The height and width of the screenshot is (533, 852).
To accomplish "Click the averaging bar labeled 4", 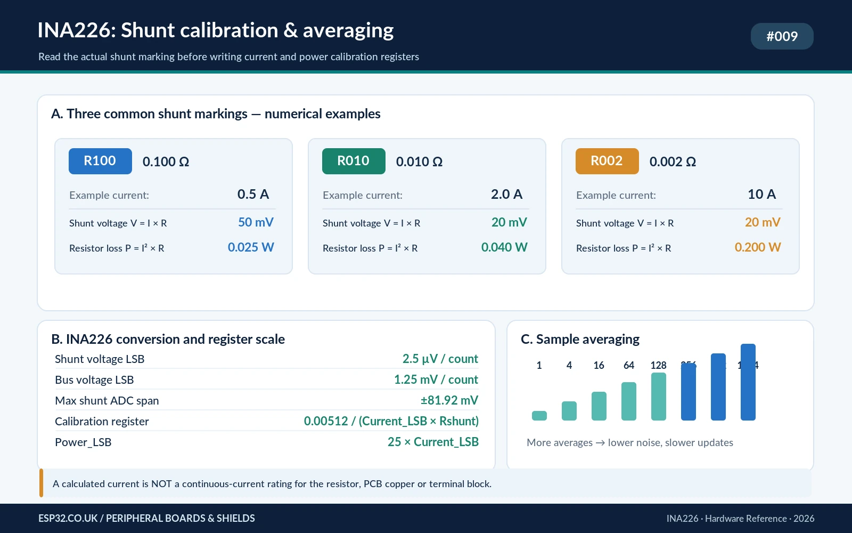I will tap(569, 411).
